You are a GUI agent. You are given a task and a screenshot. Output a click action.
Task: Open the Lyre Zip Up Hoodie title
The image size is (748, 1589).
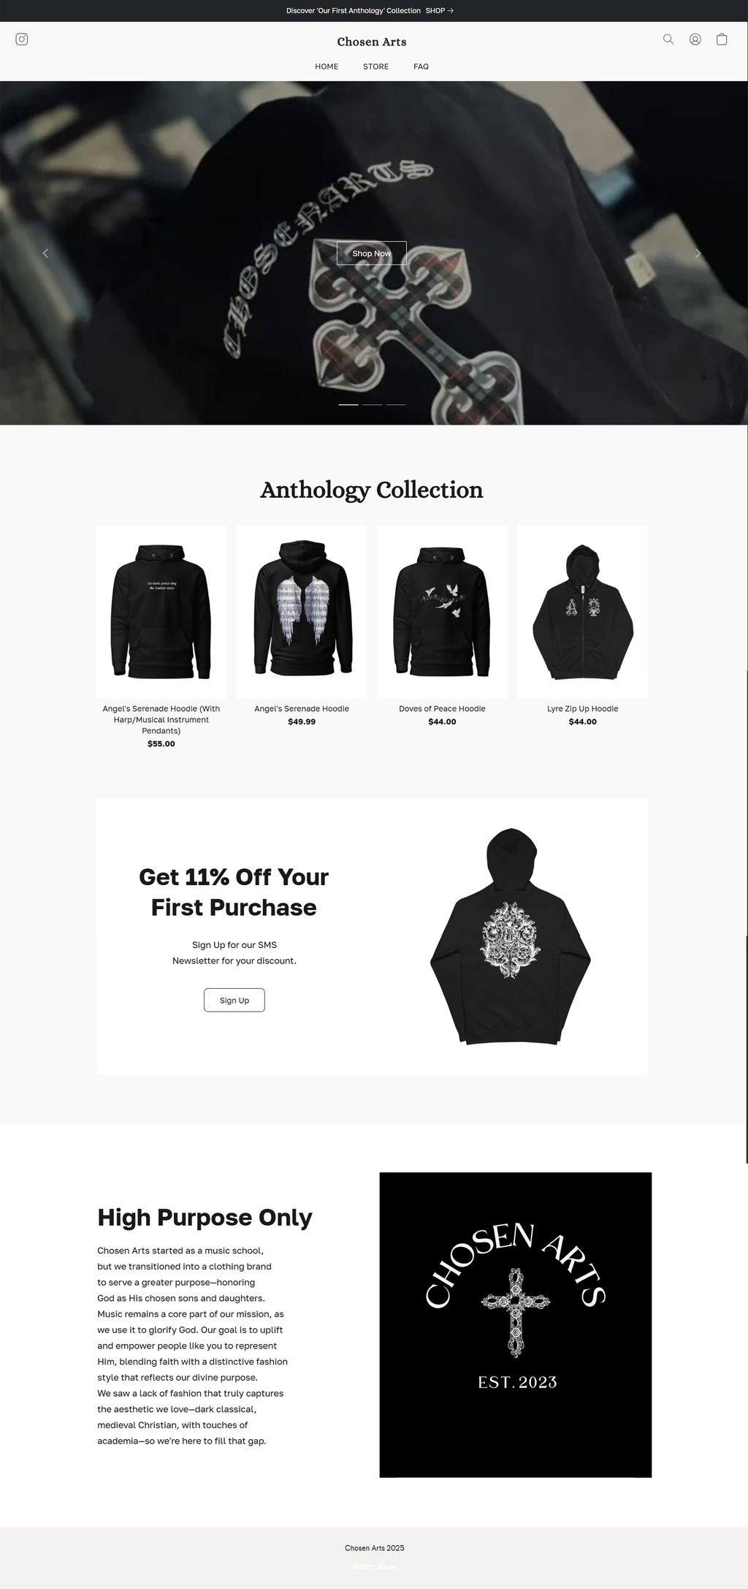[x=582, y=708]
